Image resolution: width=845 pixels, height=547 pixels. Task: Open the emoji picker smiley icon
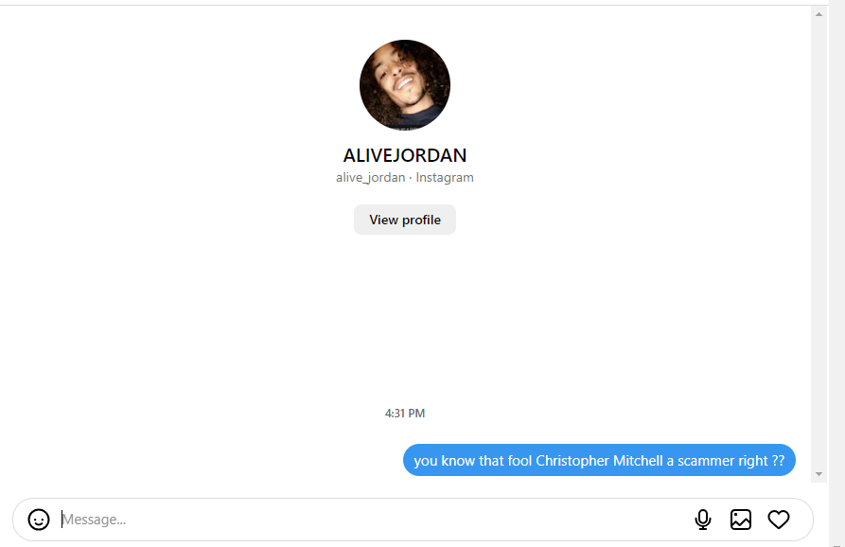pos(39,520)
